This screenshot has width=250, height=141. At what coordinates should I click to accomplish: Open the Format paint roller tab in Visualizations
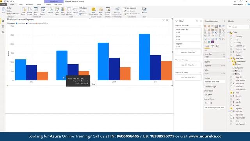212,46
